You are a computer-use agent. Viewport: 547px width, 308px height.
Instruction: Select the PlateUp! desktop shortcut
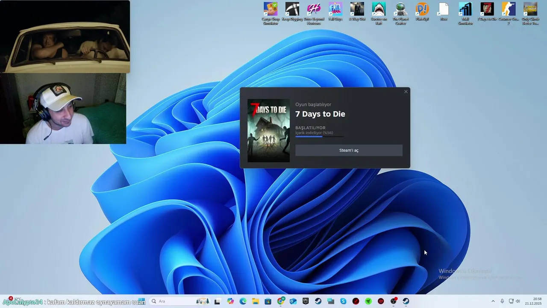pos(422,12)
